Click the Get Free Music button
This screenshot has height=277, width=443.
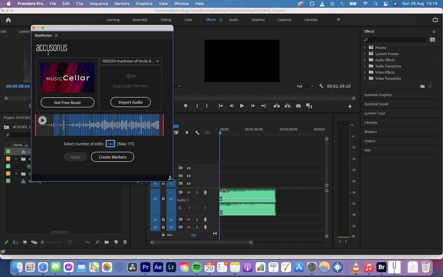67,103
